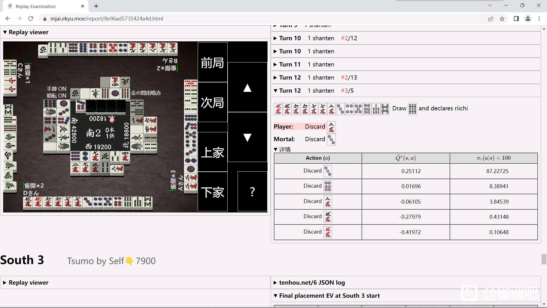The image size is (547, 308).
Task: Click tile icon in first Discard table row
Action: 328,171
